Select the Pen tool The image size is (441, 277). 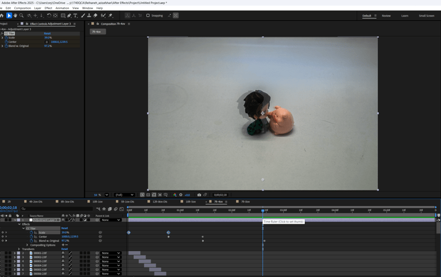click(x=69, y=15)
